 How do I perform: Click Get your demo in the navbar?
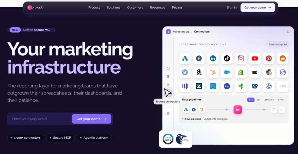point(258,8)
